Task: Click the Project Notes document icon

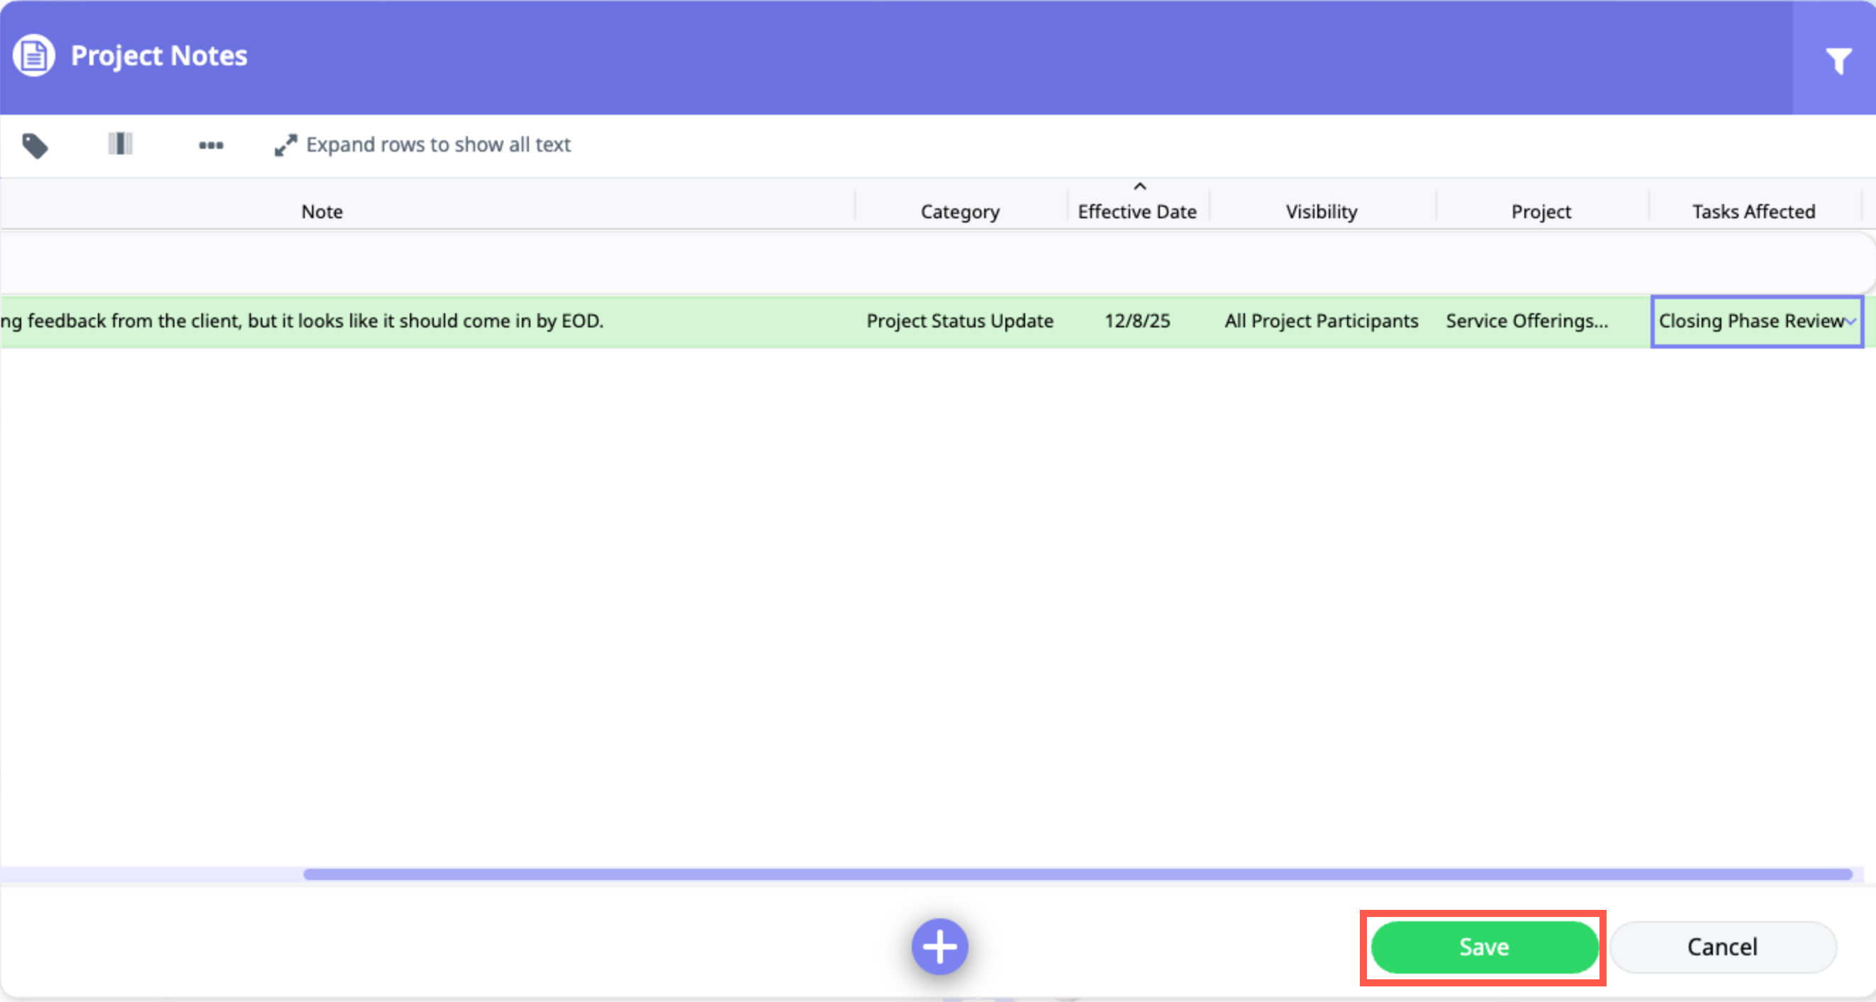Action: click(x=34, y=55)
